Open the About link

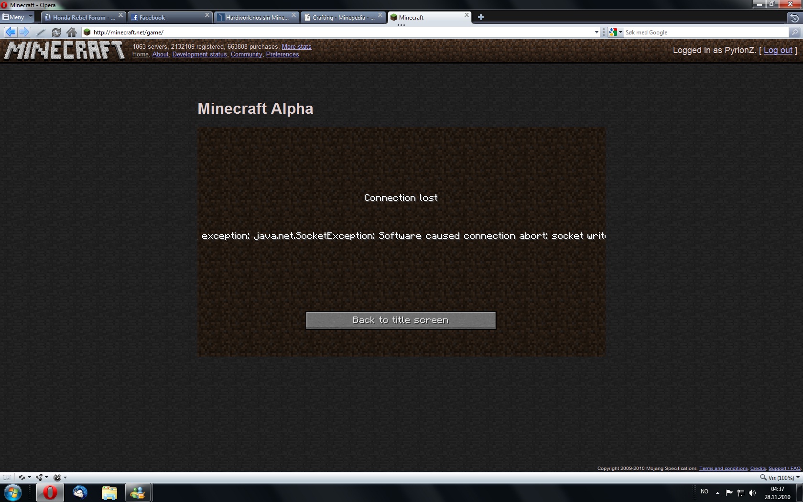160,54
